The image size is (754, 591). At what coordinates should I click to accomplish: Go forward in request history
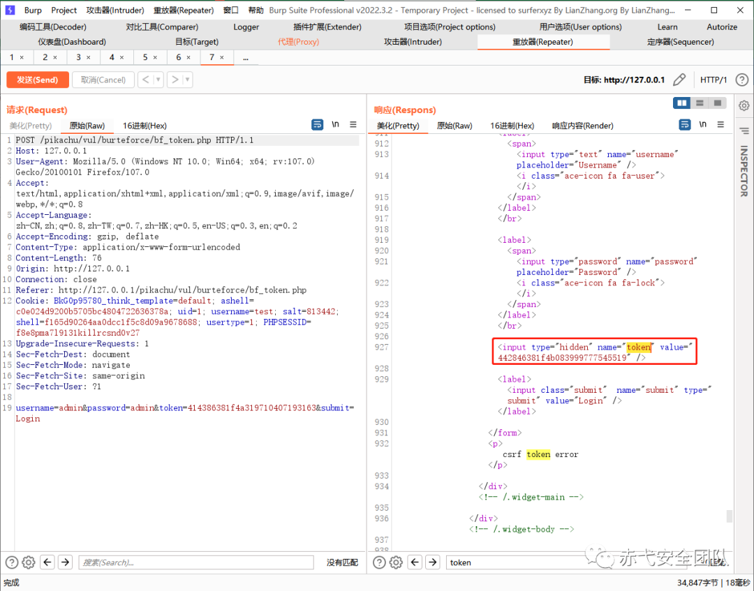tap(175, 80)
